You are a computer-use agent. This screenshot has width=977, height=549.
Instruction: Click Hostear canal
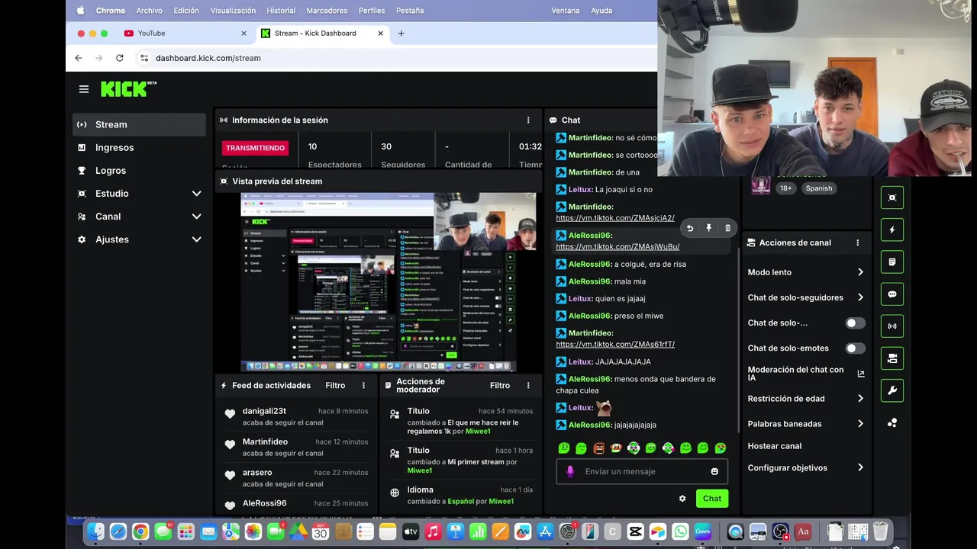774,446
